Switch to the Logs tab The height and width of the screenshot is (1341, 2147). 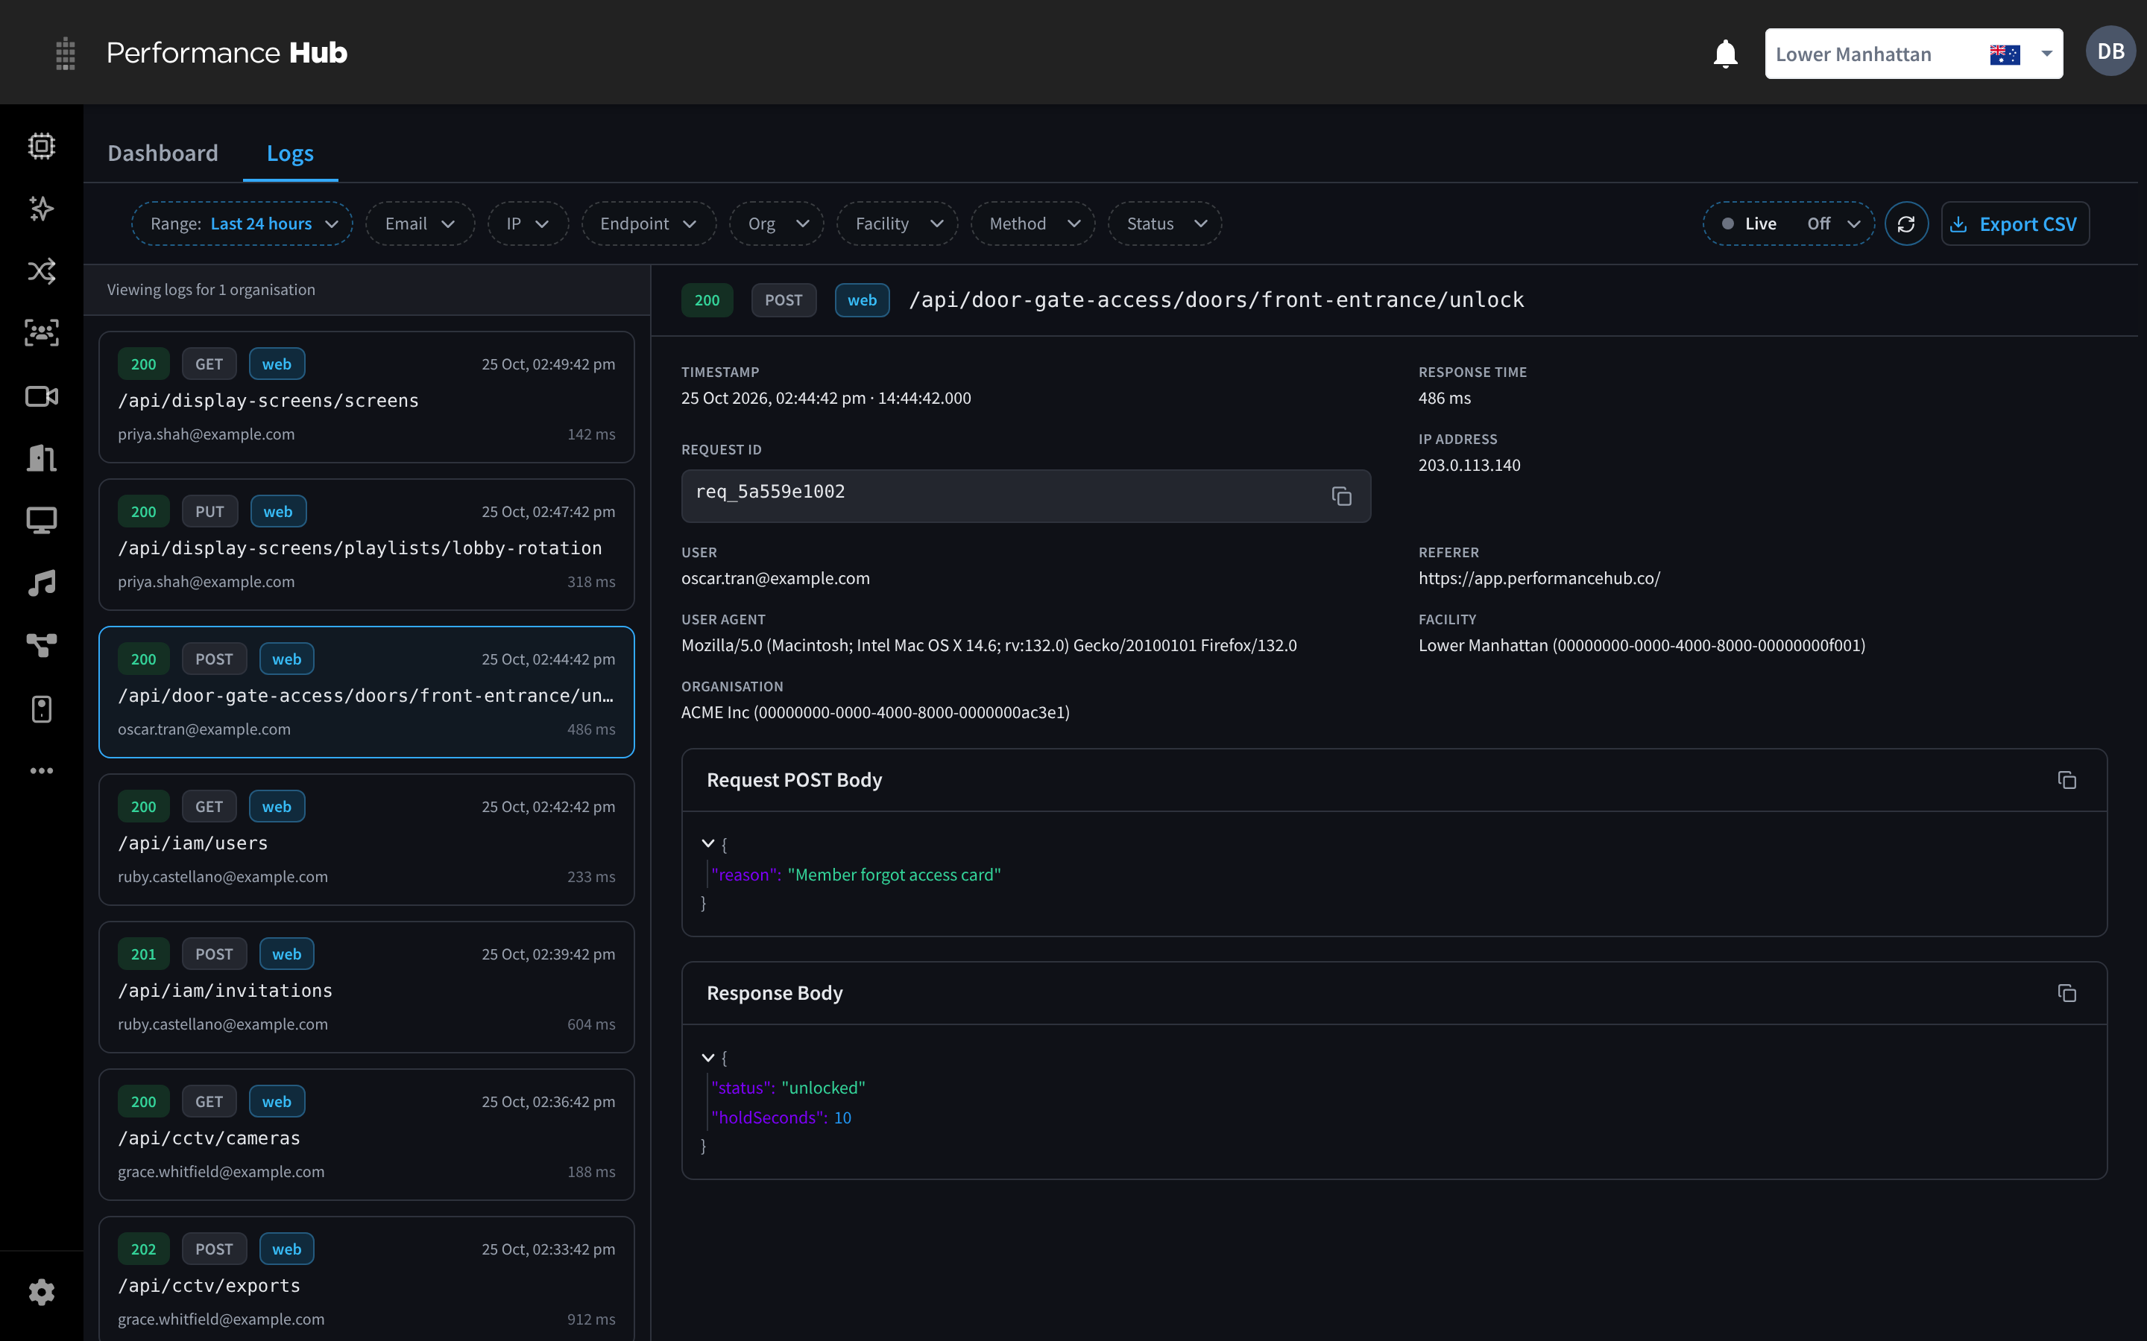pos(290,153)
